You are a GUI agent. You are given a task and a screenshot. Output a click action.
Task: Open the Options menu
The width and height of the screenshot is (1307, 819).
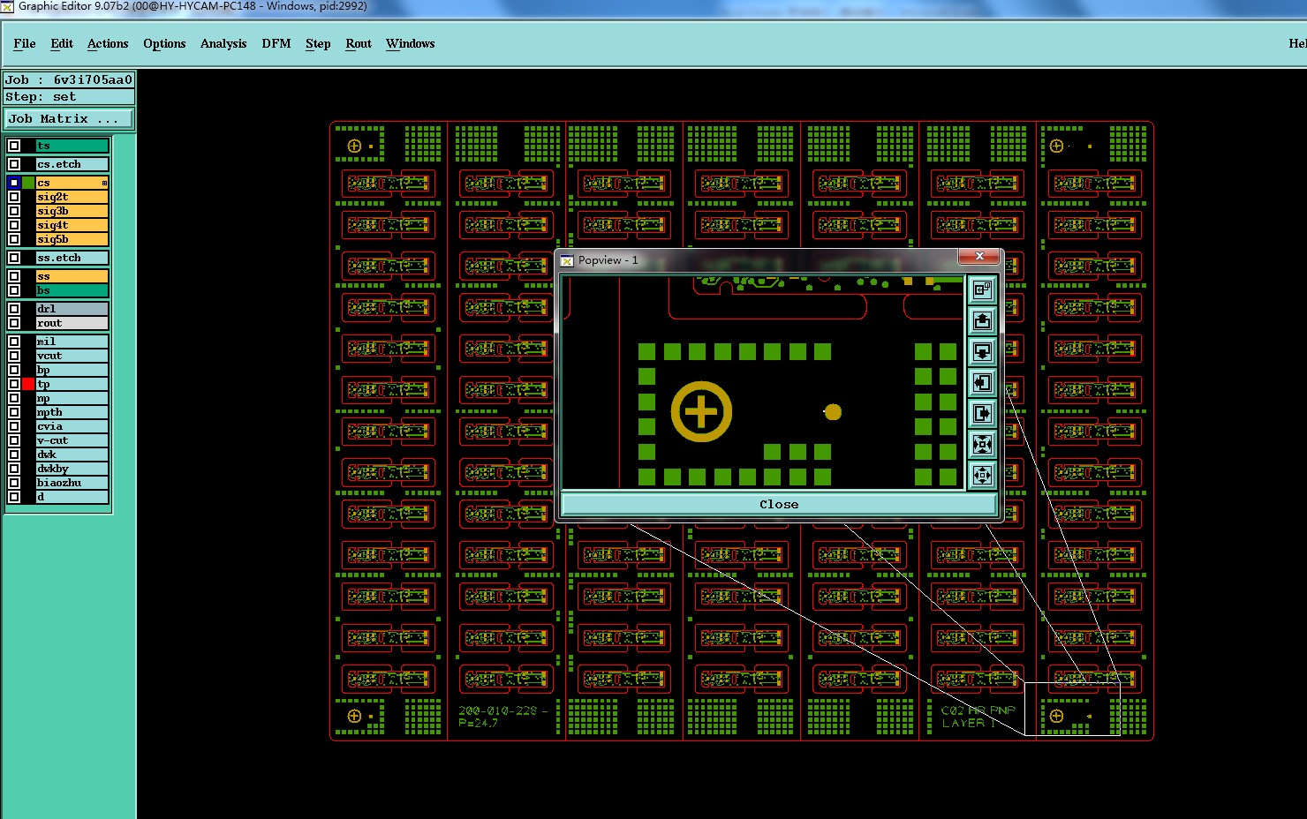coord(164,43)
